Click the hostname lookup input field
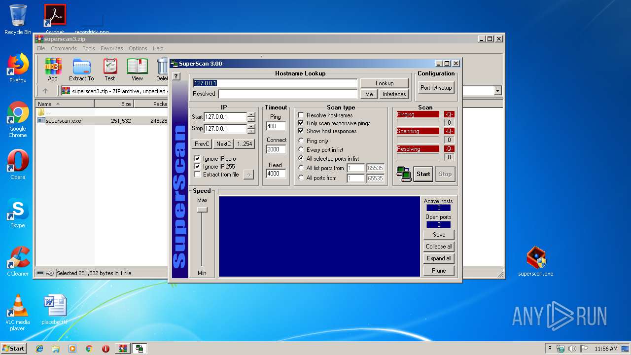 click(275, 83)
